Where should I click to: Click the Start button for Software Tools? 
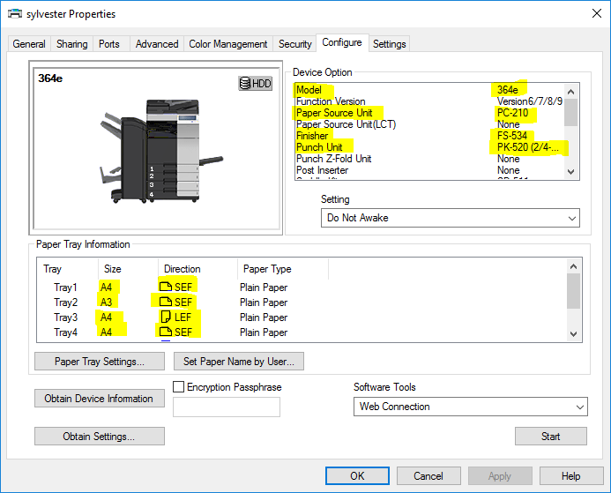coord(550,436)
